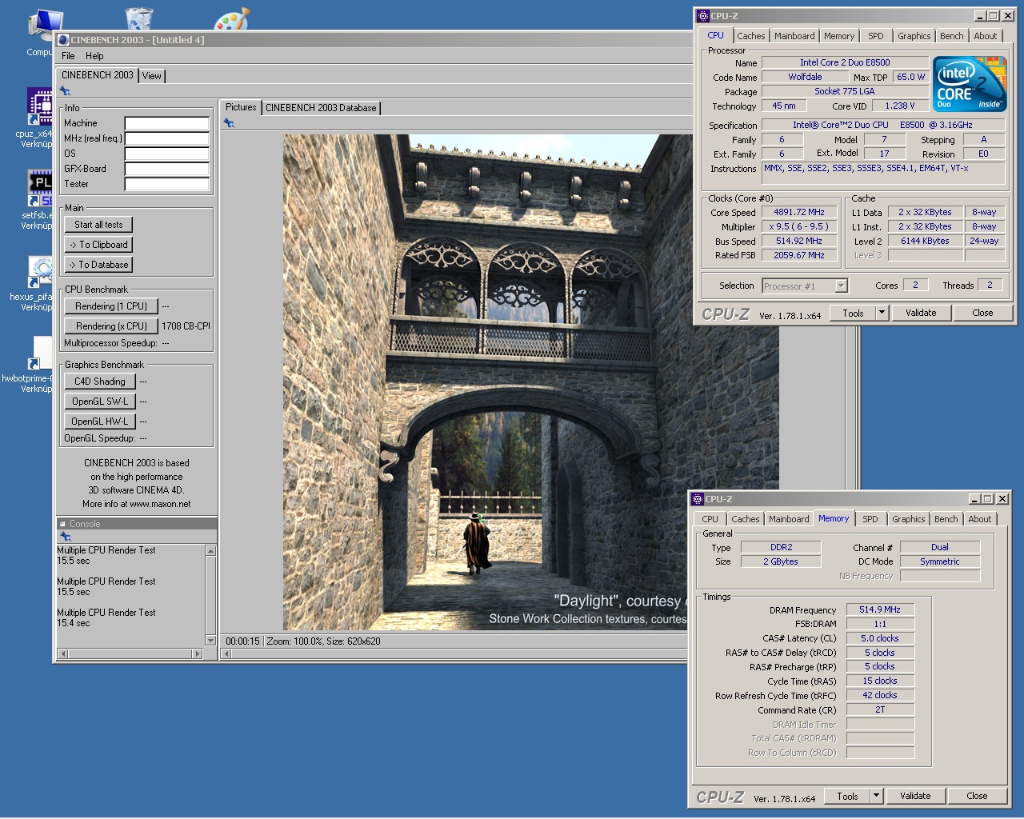The height and width of the screenshot is (819, 1024).
Task: Select the Pictures tab
Action: tap(241, 107)
